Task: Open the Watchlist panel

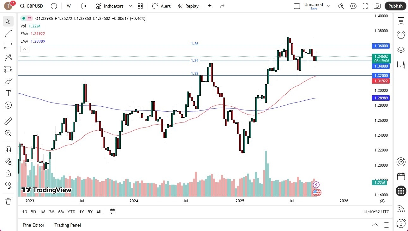Action: click(x=401, y=21)
